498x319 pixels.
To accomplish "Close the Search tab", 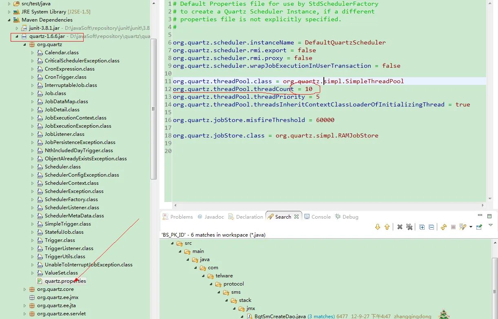I will 297,217.
